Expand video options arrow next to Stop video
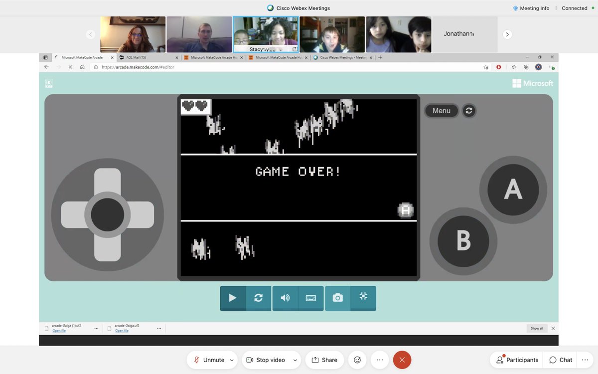Image resolution: width=598 pixels, height=374 pixels. (295, 360)
